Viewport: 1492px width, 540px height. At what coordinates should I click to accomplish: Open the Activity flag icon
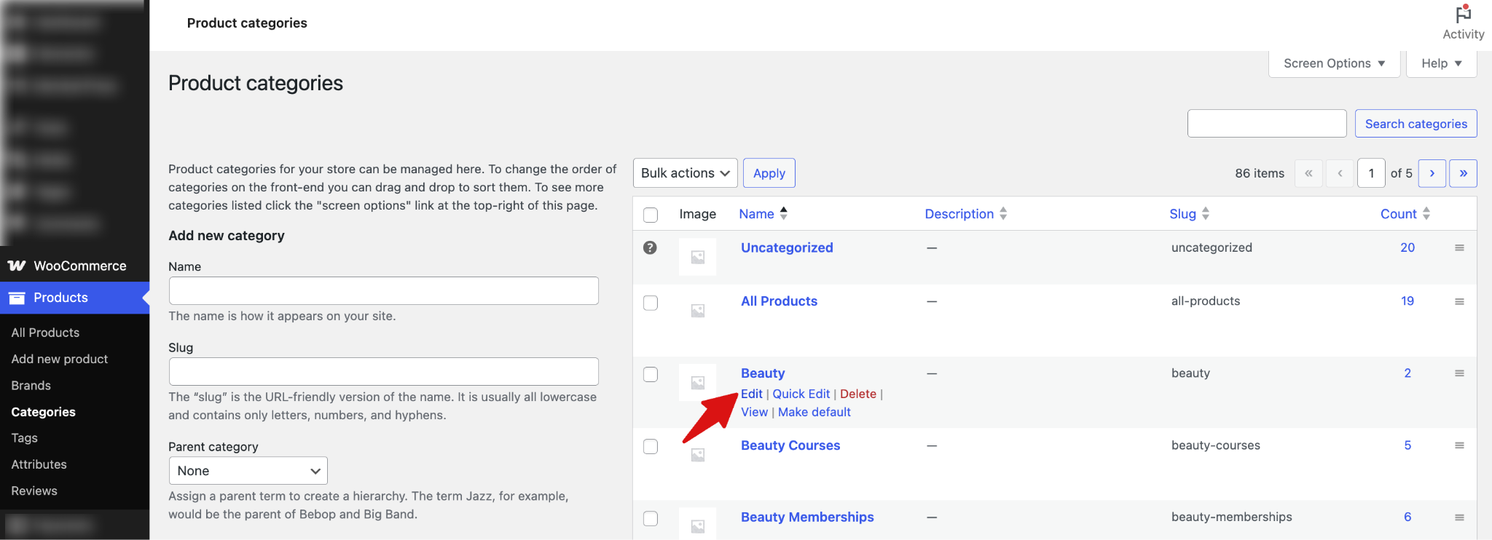[x=1463, y=14]
